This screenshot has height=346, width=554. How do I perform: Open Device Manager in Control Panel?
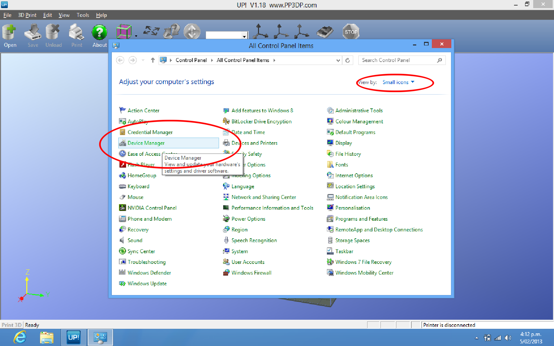click(146, 143)
